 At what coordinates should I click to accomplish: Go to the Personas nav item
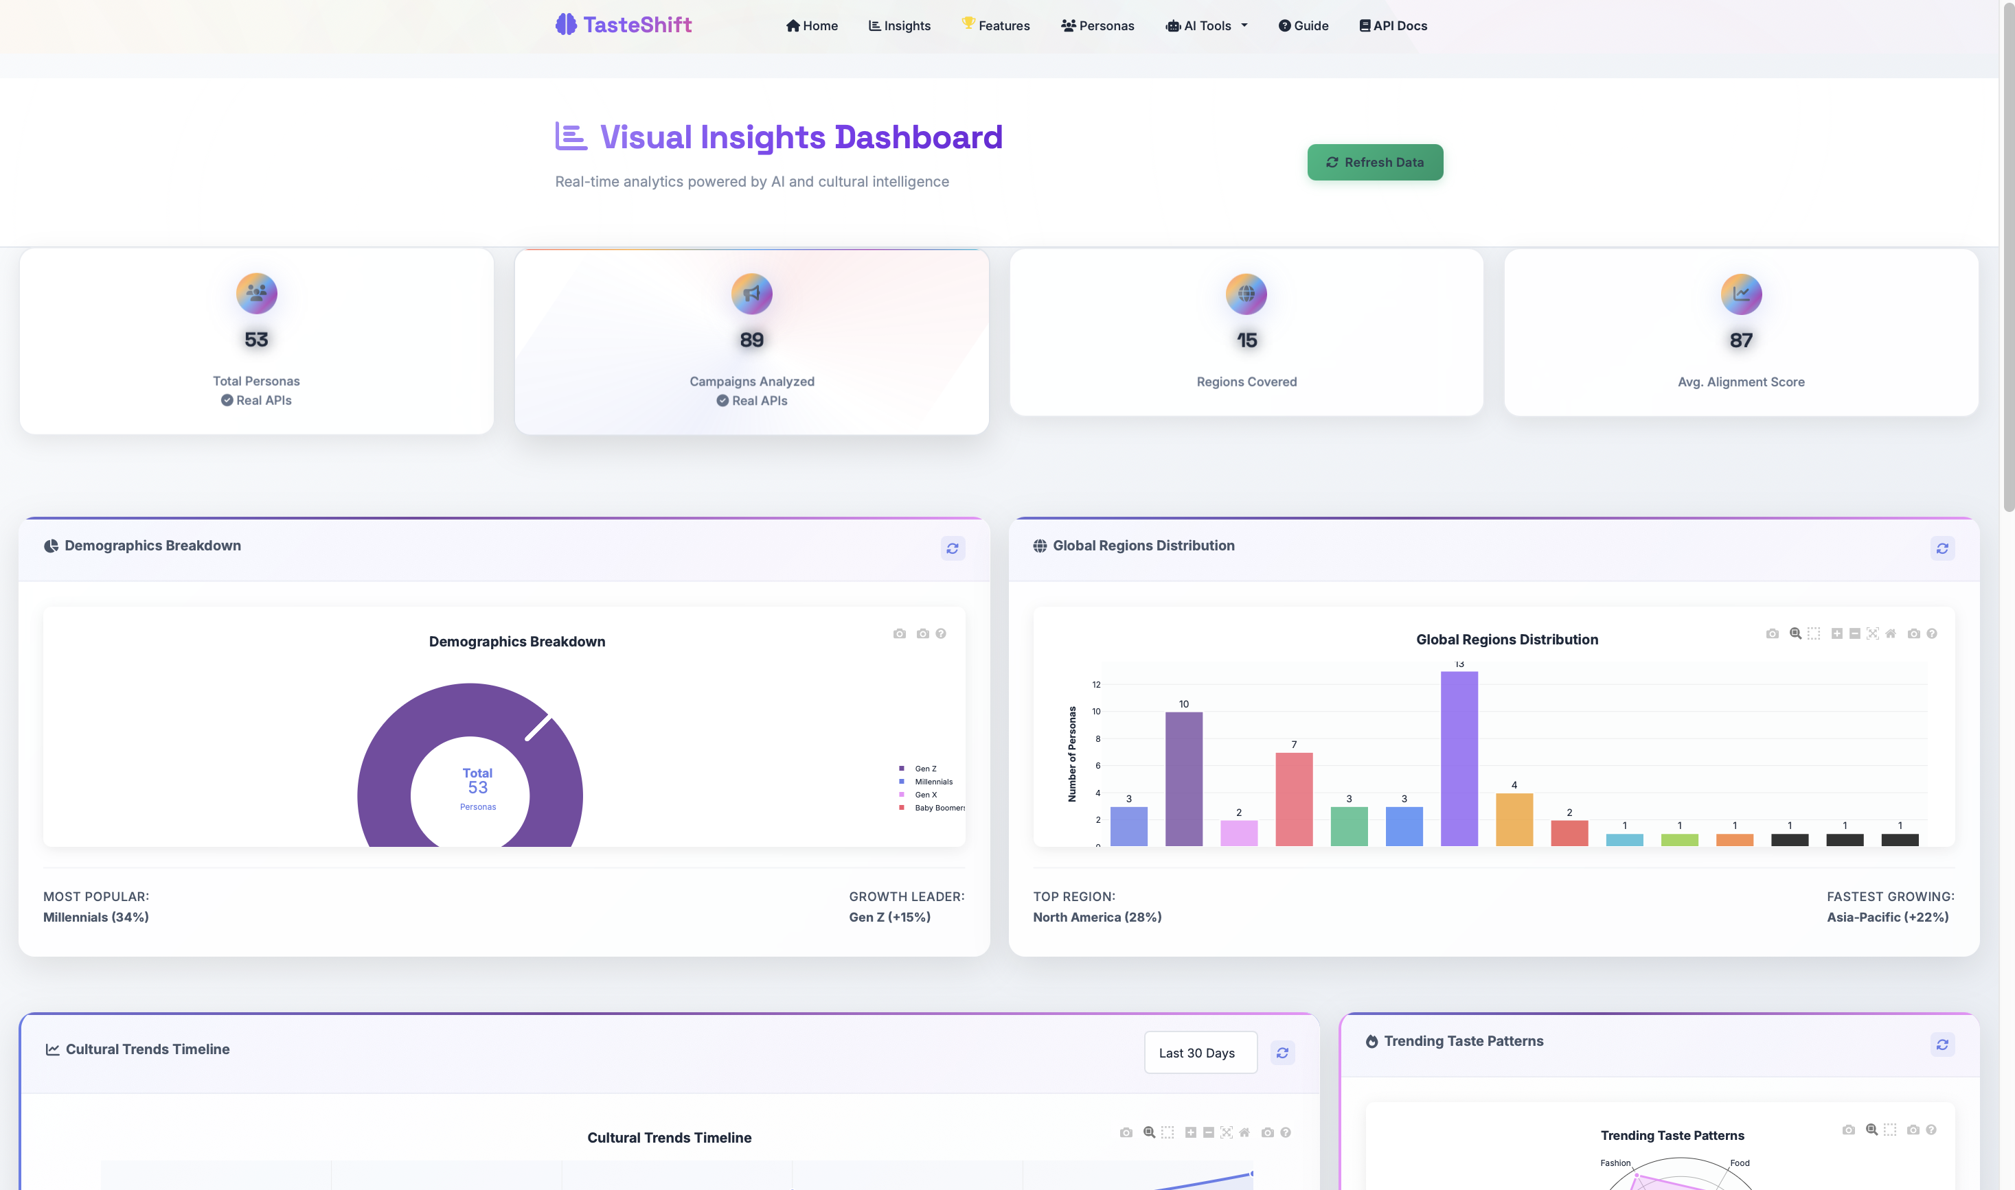[1097, 25]
